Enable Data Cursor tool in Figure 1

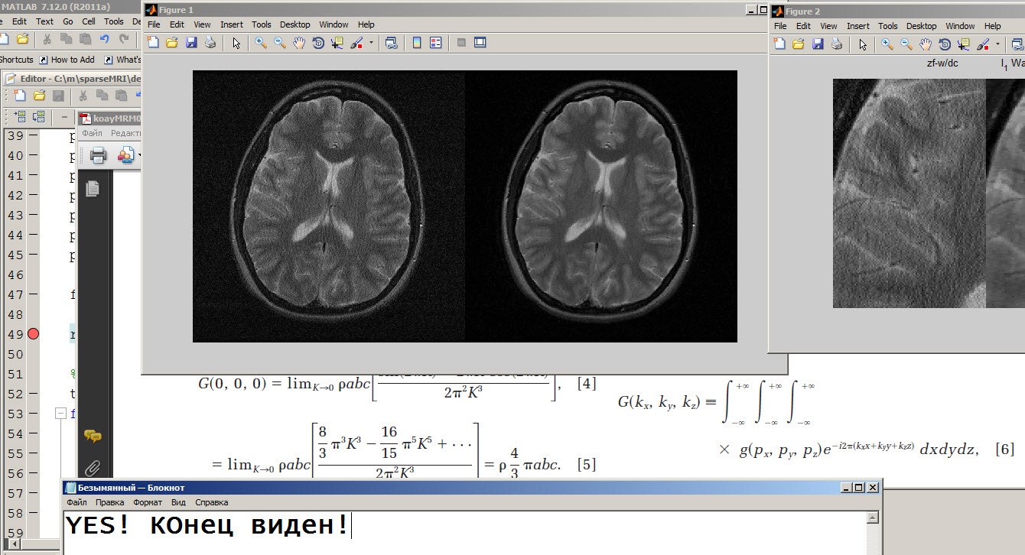337,43
